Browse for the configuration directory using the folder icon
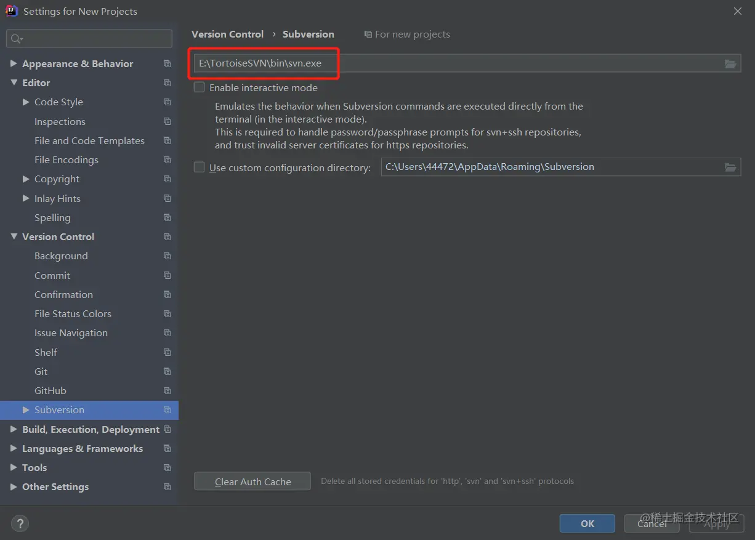Viewport: 755px width, 540px height. click(730, 167)
